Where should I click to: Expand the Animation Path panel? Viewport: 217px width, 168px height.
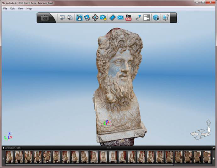3,148
